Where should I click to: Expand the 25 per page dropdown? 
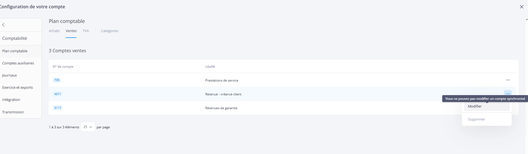pos(88,127)
